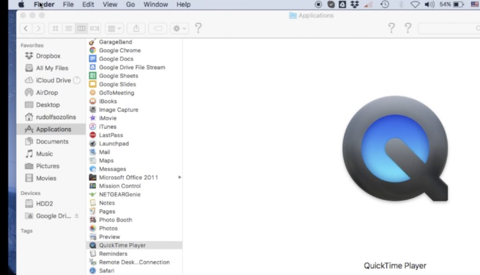Select Pages app icon
The image size is (480, 275).
click(92, 211)
